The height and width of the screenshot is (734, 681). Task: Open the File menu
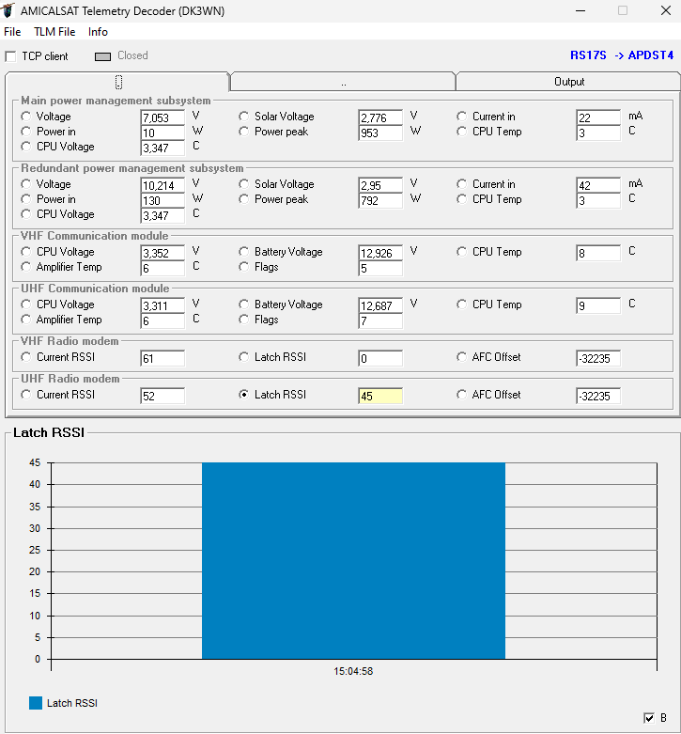point(12,32)
